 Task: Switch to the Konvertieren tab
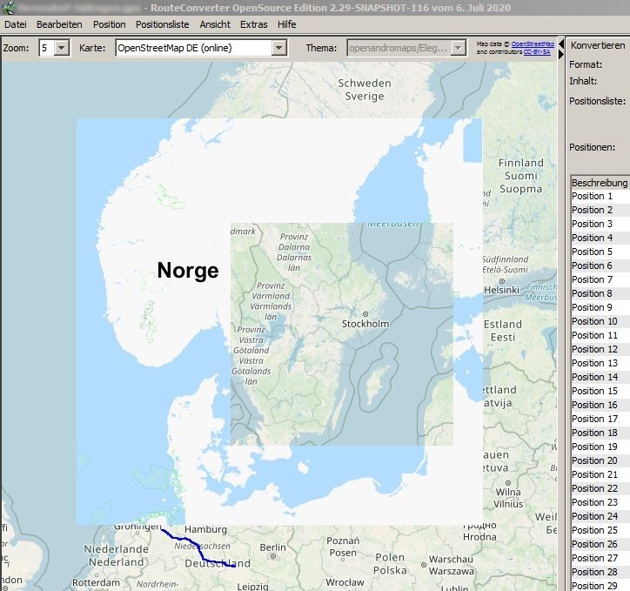coord(598,45)
